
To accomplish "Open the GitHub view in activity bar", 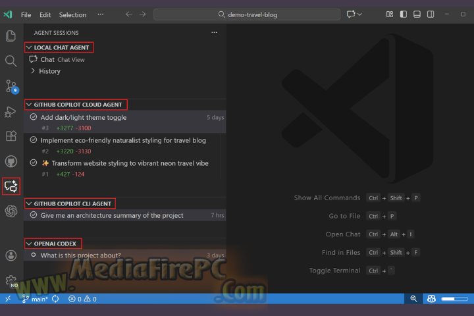I will [x=11, y=161].
